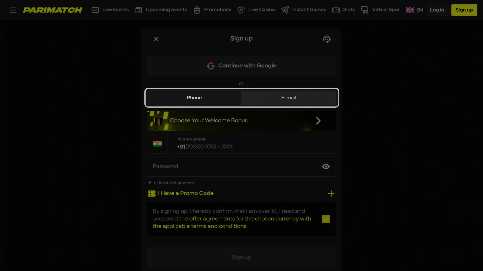Uncheck the age and terms confirmation checkbox
Image resolution: width=483 pixels, height=271 pixels.
tap(326, 219)
